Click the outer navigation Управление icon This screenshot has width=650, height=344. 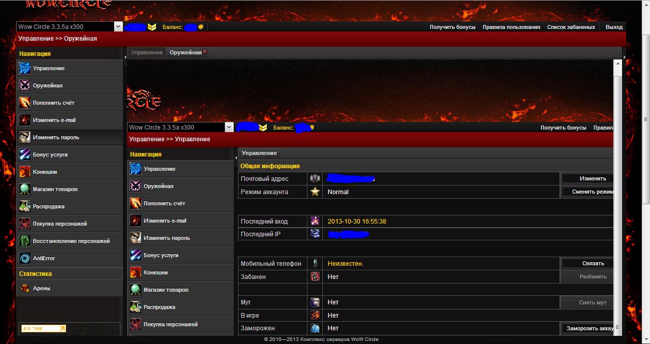coord(24,68)
